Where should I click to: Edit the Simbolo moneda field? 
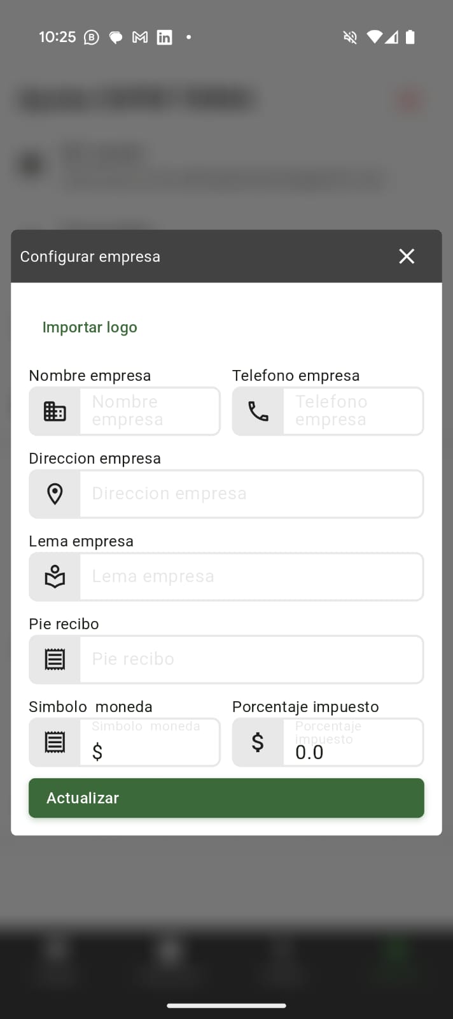pos(150,745)
